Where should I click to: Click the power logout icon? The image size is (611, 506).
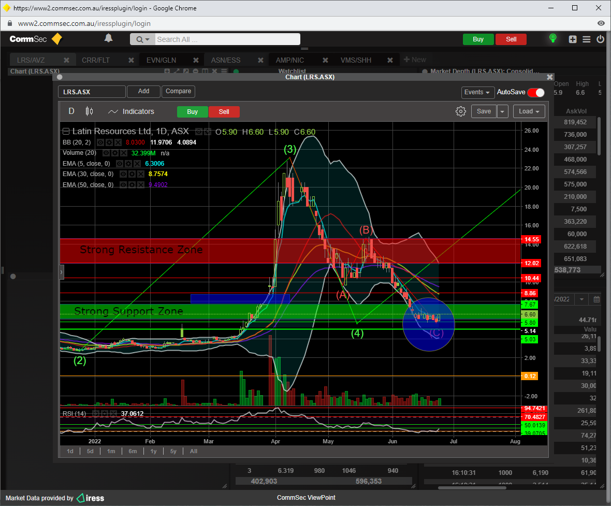[x=601, y=39]
